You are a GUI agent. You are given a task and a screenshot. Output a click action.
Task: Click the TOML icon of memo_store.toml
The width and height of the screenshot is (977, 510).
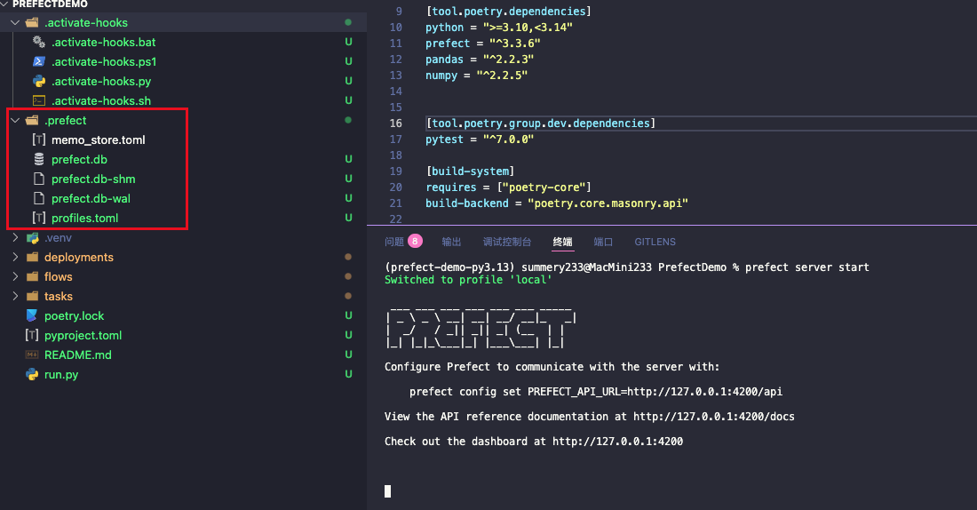pos(38,139)
